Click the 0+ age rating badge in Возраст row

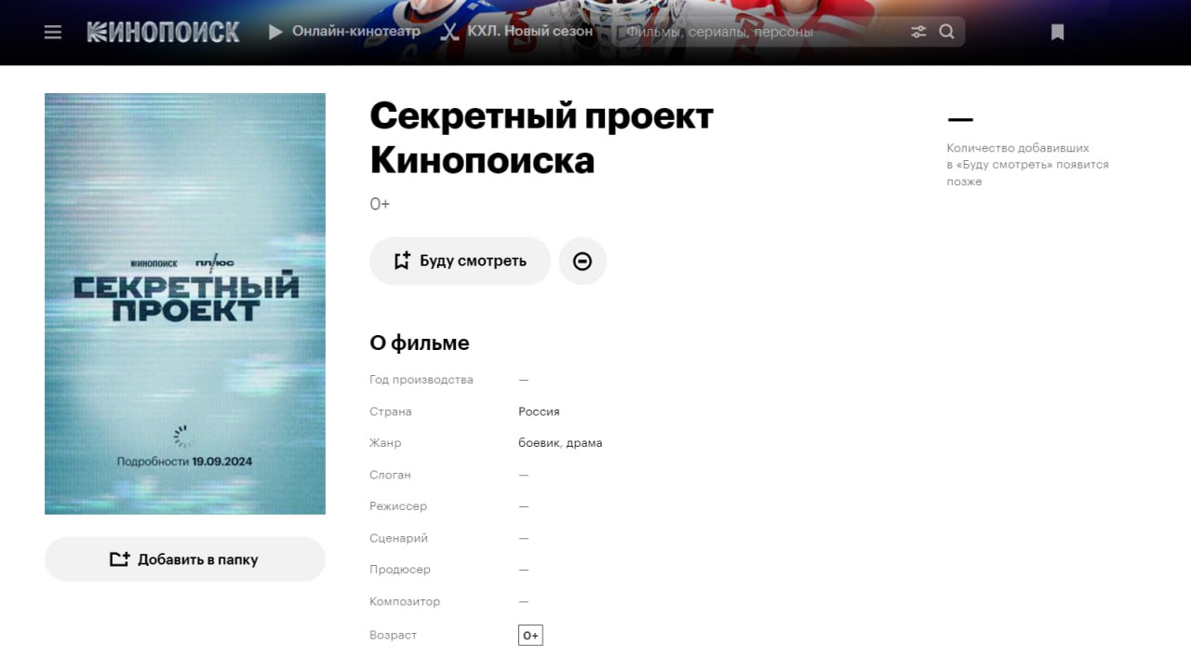click(x=530, y=636)
